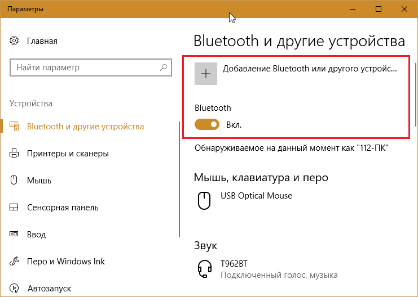Close the Параметры window

(x=404, y=9)
